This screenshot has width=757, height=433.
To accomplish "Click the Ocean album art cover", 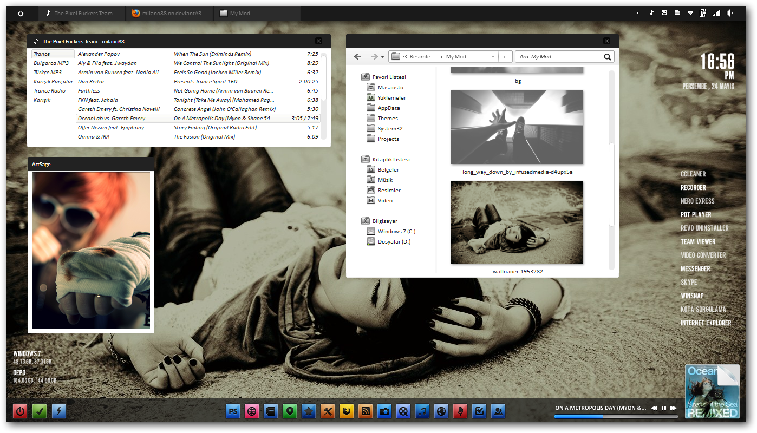I will coord(712,391).
